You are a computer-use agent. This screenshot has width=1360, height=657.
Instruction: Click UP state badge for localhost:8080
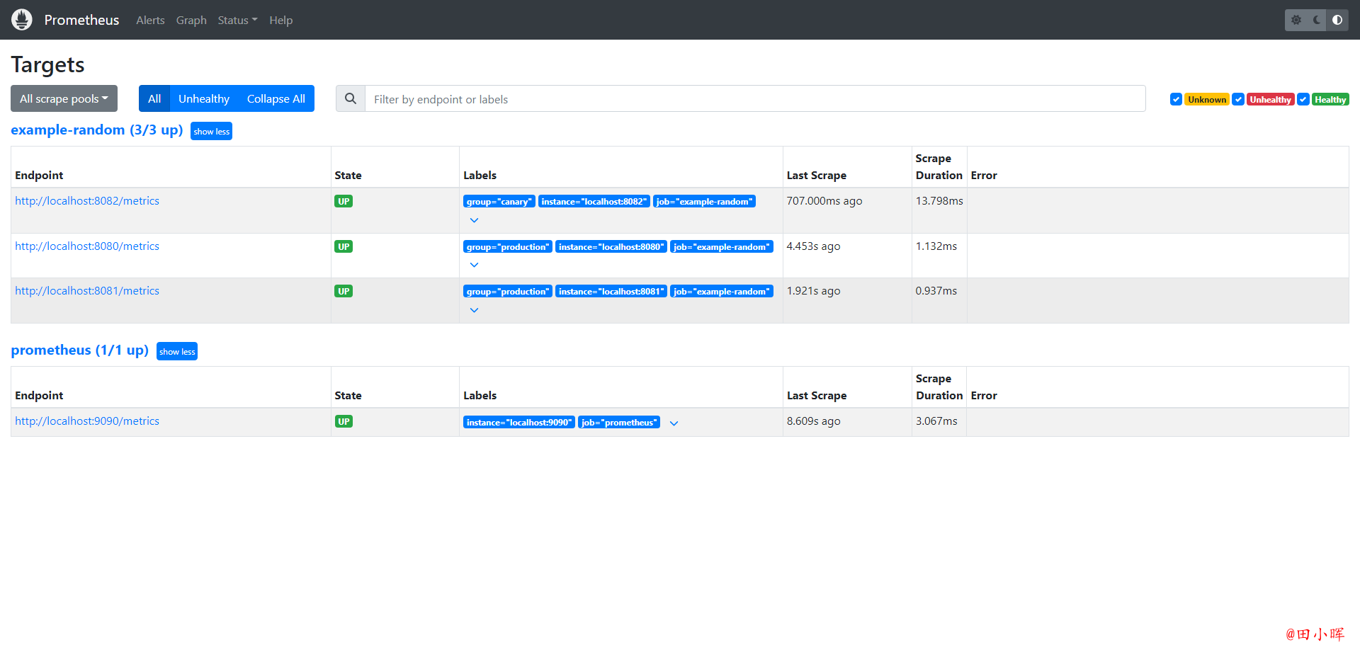(x=344, y=247)
